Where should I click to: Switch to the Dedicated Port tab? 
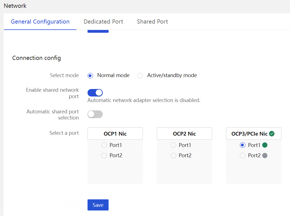pos(103,22)
